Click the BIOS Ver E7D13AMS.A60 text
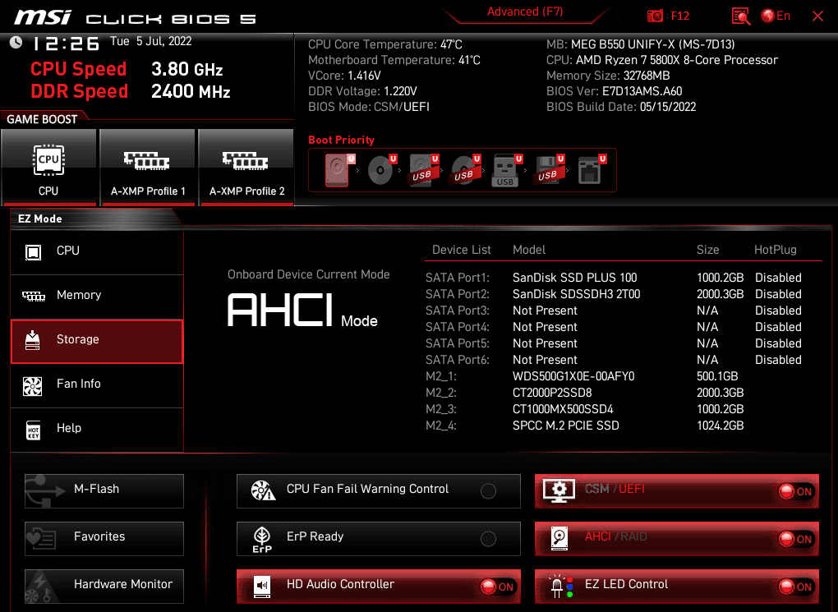 (x=614, y=91)
